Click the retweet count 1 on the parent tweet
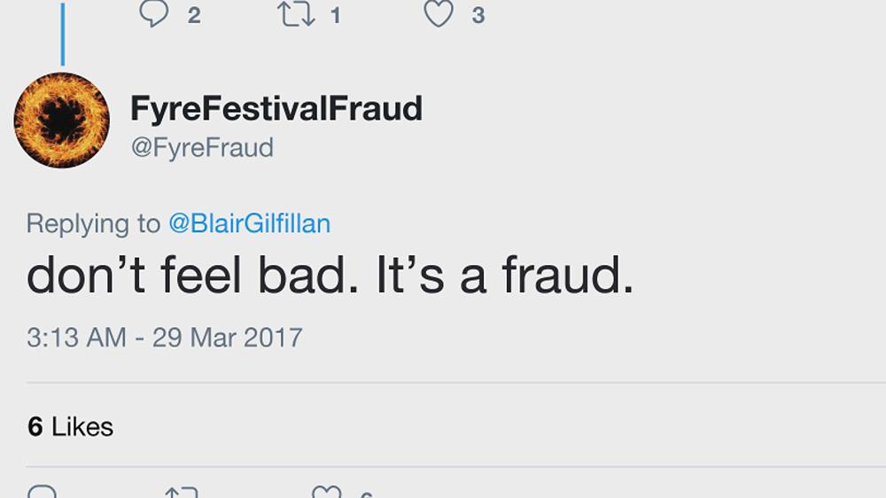886x498 pixels. coord(336,15)
